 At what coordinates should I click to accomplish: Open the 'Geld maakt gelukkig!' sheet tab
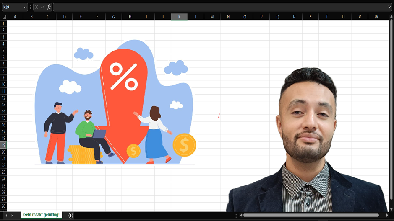click(x=42, y=215)
